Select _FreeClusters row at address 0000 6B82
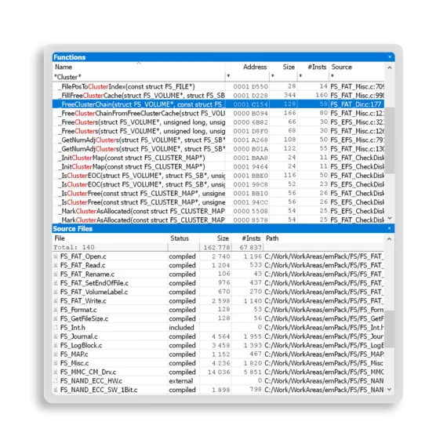The height and width of the screenshot is (447, 447). click(x=218, y=122)
